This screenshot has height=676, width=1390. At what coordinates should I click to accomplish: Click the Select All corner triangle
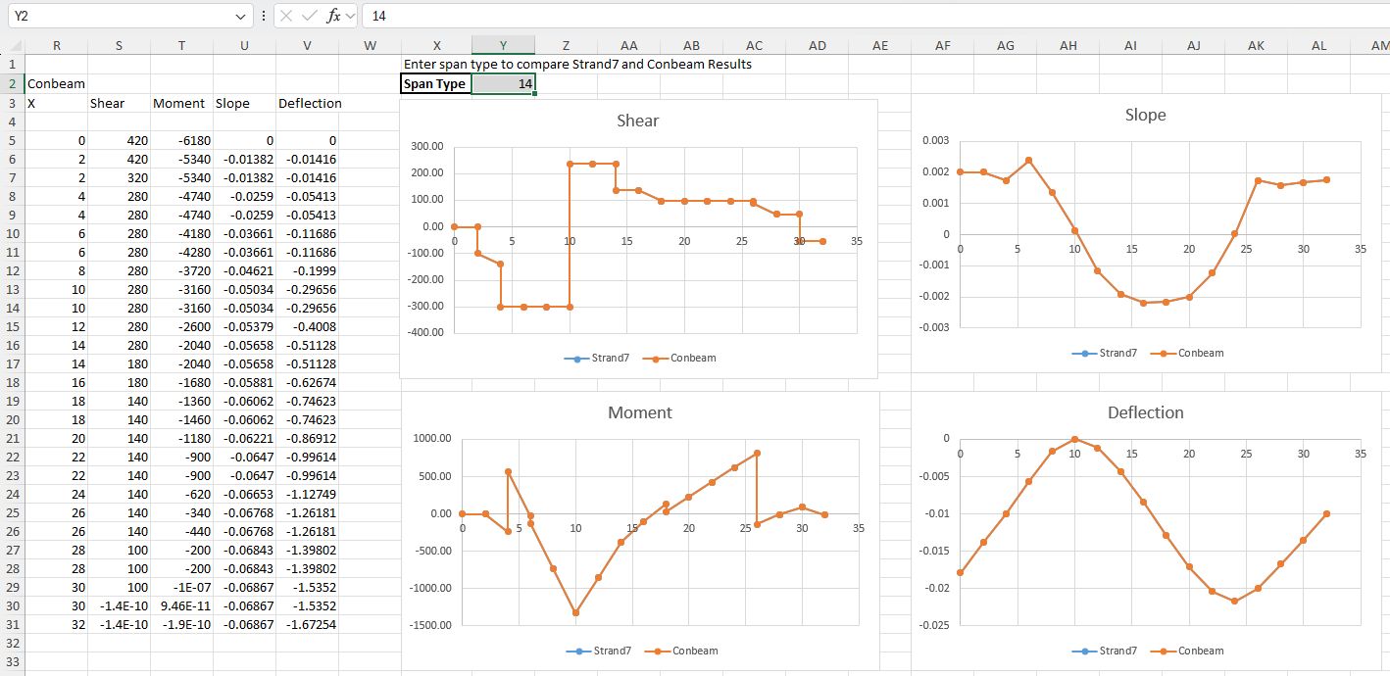(x=12, y=45)
